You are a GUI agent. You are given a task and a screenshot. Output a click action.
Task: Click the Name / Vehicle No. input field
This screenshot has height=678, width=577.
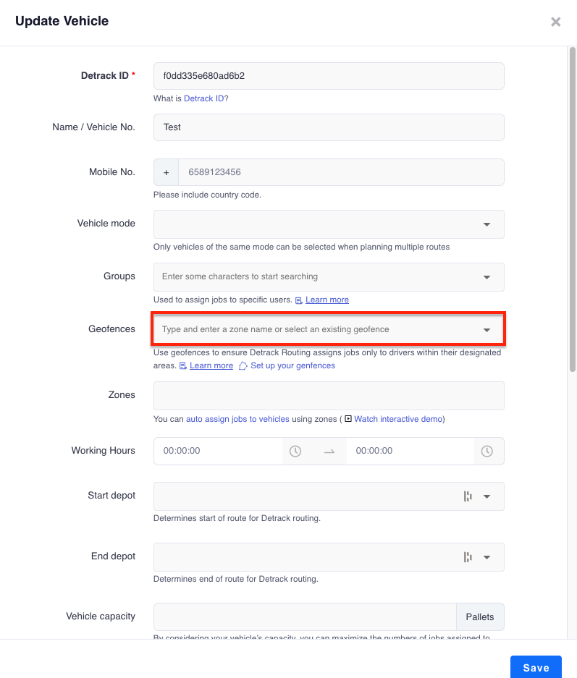point(329,127)
